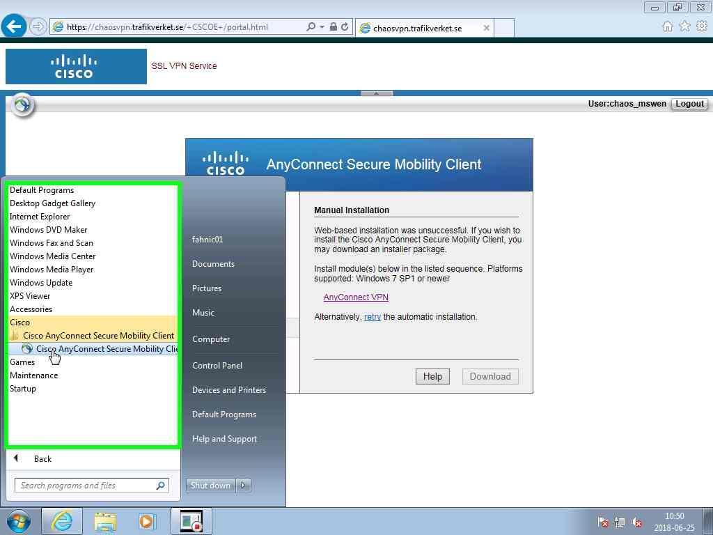Click the Download button
The width and height of the screenshot is (713, 535).
click(x=490, y=376)
